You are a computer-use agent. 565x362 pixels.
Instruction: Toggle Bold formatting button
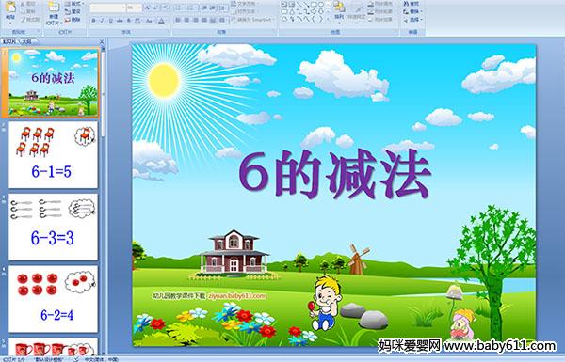point(93,21)
